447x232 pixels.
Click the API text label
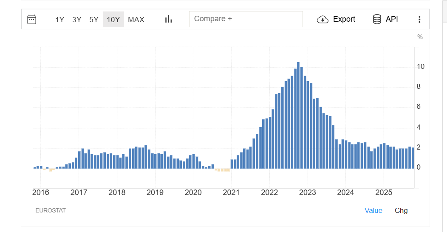(392, 19)
